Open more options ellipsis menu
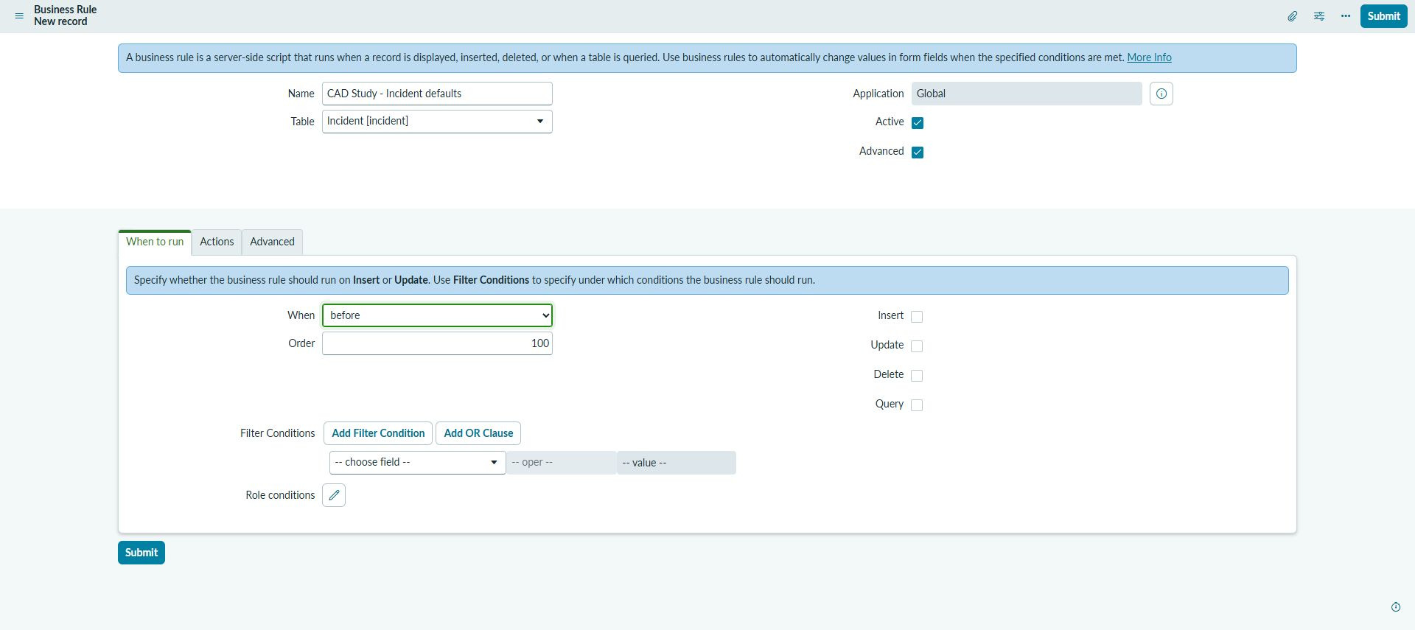This screenshot has width=1415, height=630. point(1346,15)
